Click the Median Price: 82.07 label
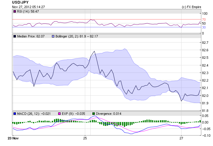 (31, 36)
